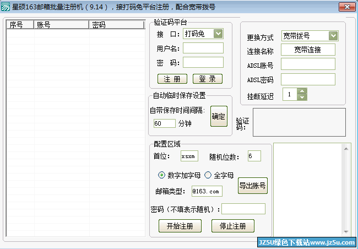This screenshot has height=249, width=358.
Task: Click the 导出账号 button
Action: coord(252,186)
